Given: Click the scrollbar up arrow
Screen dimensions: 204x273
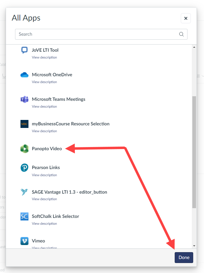Looking at the screenshot, I should (194, 47).
